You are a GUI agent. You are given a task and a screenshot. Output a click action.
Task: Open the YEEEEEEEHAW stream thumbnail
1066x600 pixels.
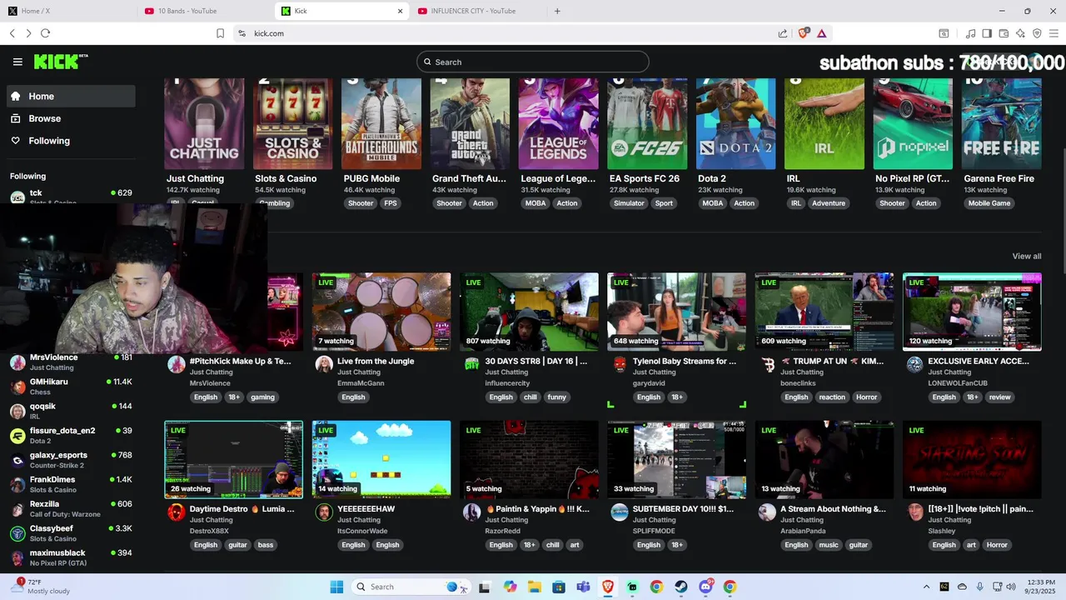[381, 459]
